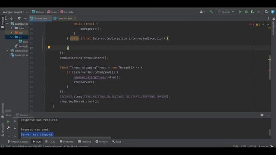Click communicatingThread.stop() call on line 28
This screenshot has height=155, width=276.
[97, 77]
